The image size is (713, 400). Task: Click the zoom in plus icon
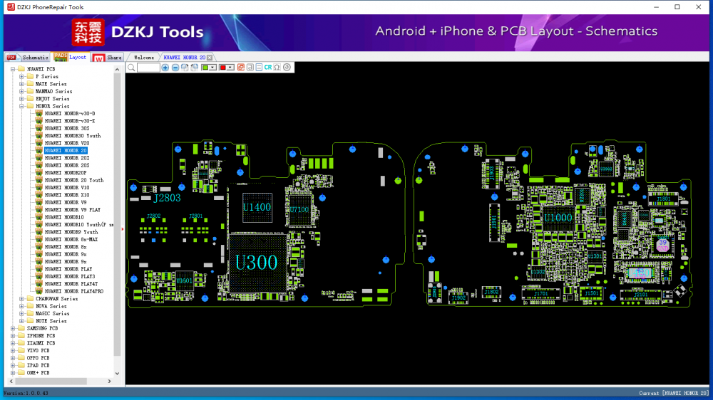point(165,67)
